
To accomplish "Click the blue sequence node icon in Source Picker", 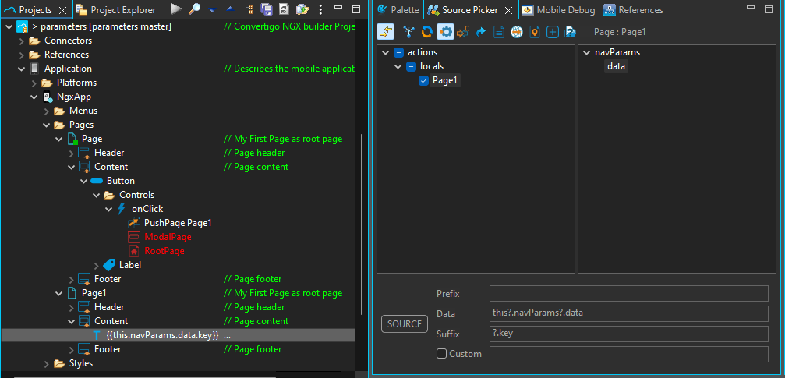I will pos(409,32).
